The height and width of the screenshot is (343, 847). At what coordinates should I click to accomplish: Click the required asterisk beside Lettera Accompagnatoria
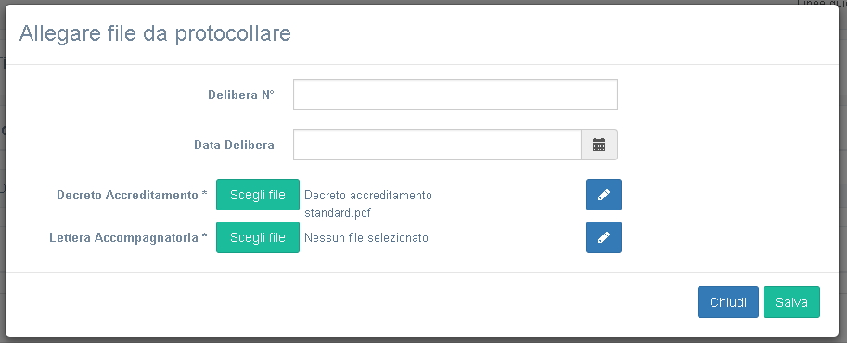tap(205, 236)
